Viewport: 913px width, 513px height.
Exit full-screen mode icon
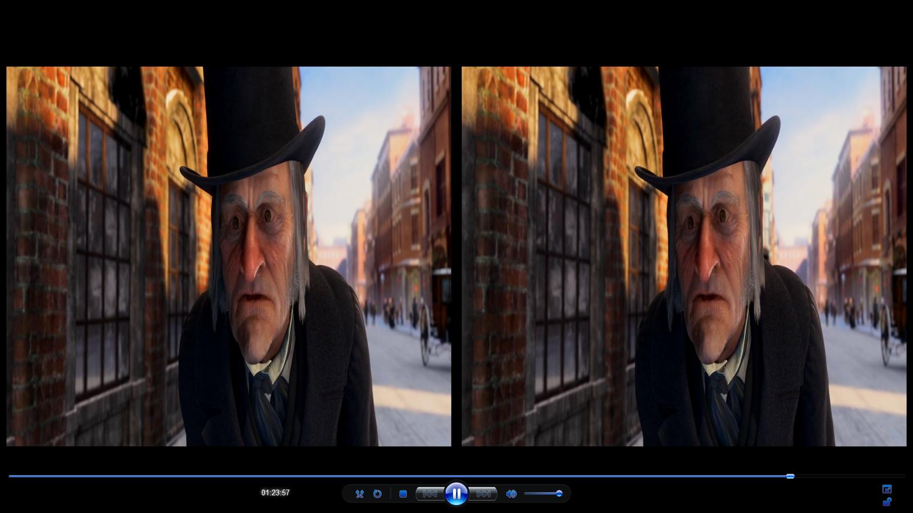pos(887,489)
